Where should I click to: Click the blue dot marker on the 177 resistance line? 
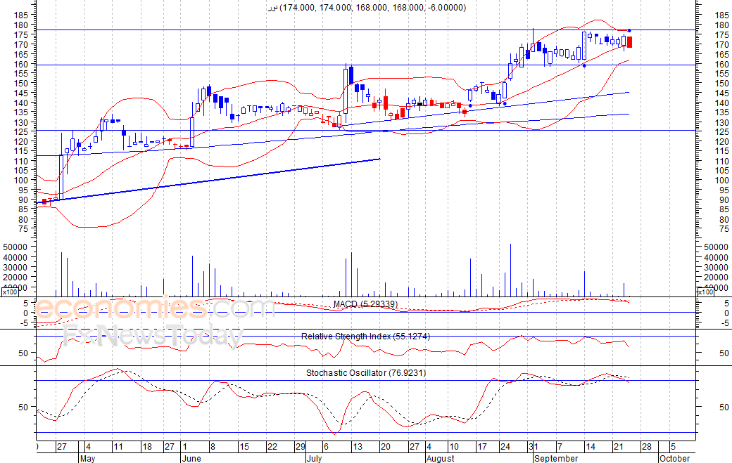point(629,30)
